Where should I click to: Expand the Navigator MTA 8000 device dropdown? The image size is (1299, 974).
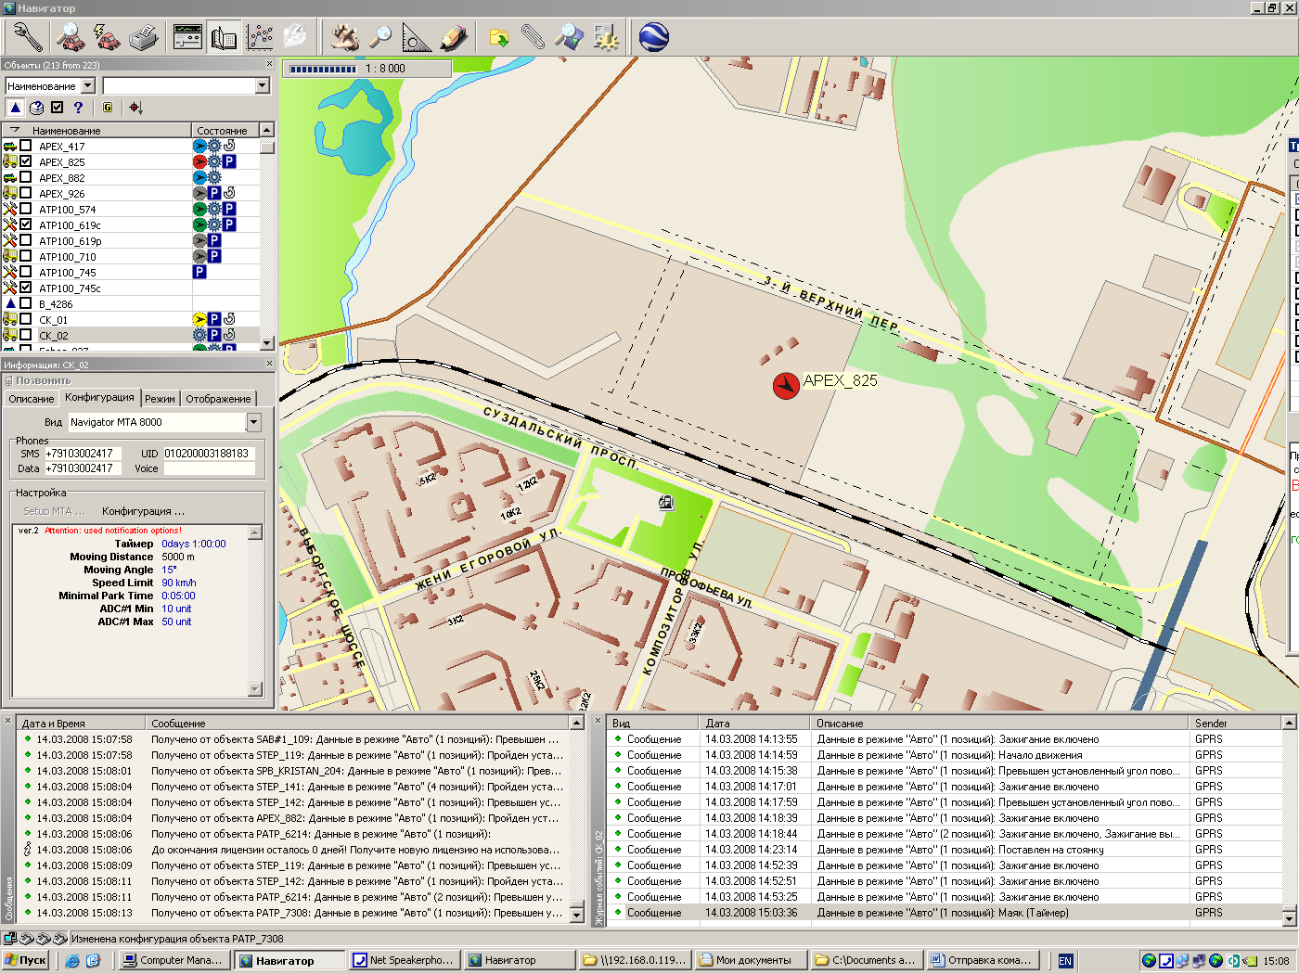(x=253, y=422)
